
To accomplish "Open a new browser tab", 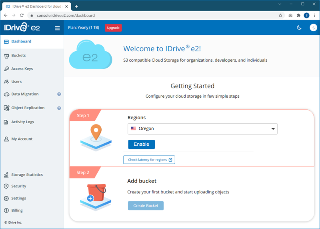I will [x=76, y=6].
